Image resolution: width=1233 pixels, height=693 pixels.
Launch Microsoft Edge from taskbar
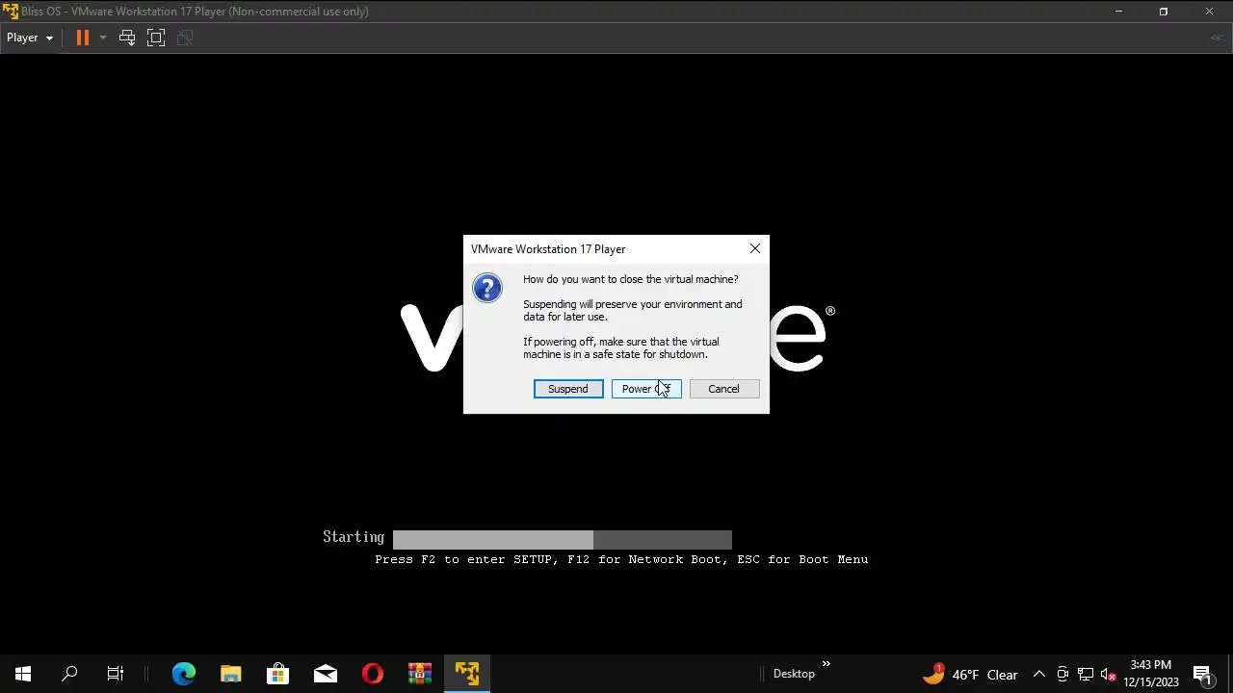coord(184,674)
